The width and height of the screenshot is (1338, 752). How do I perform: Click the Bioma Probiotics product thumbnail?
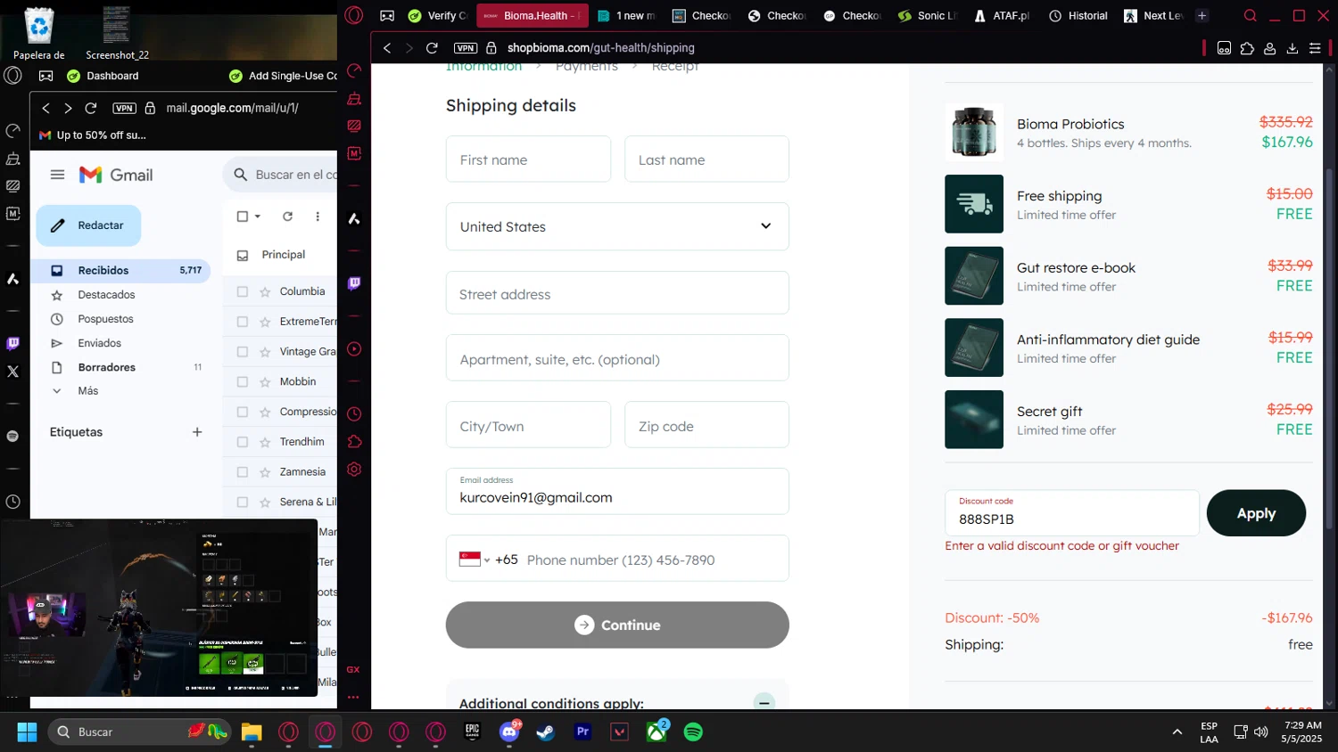point(974,132)
